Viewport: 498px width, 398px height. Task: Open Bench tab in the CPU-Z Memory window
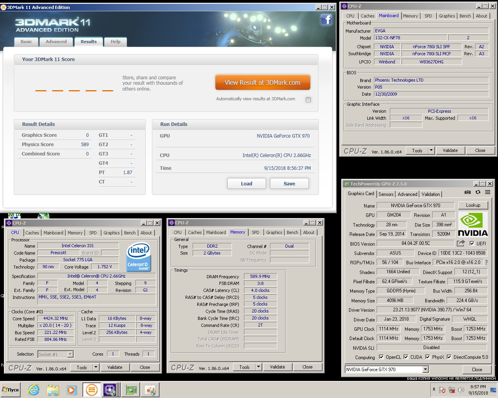pyautogui.click(x=293, y=232)
